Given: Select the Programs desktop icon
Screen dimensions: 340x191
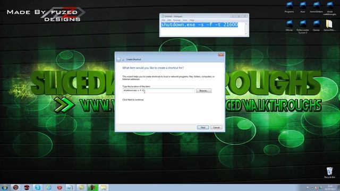Looking at the screenshot, I should pyautogui.click(x=289, y=7).
